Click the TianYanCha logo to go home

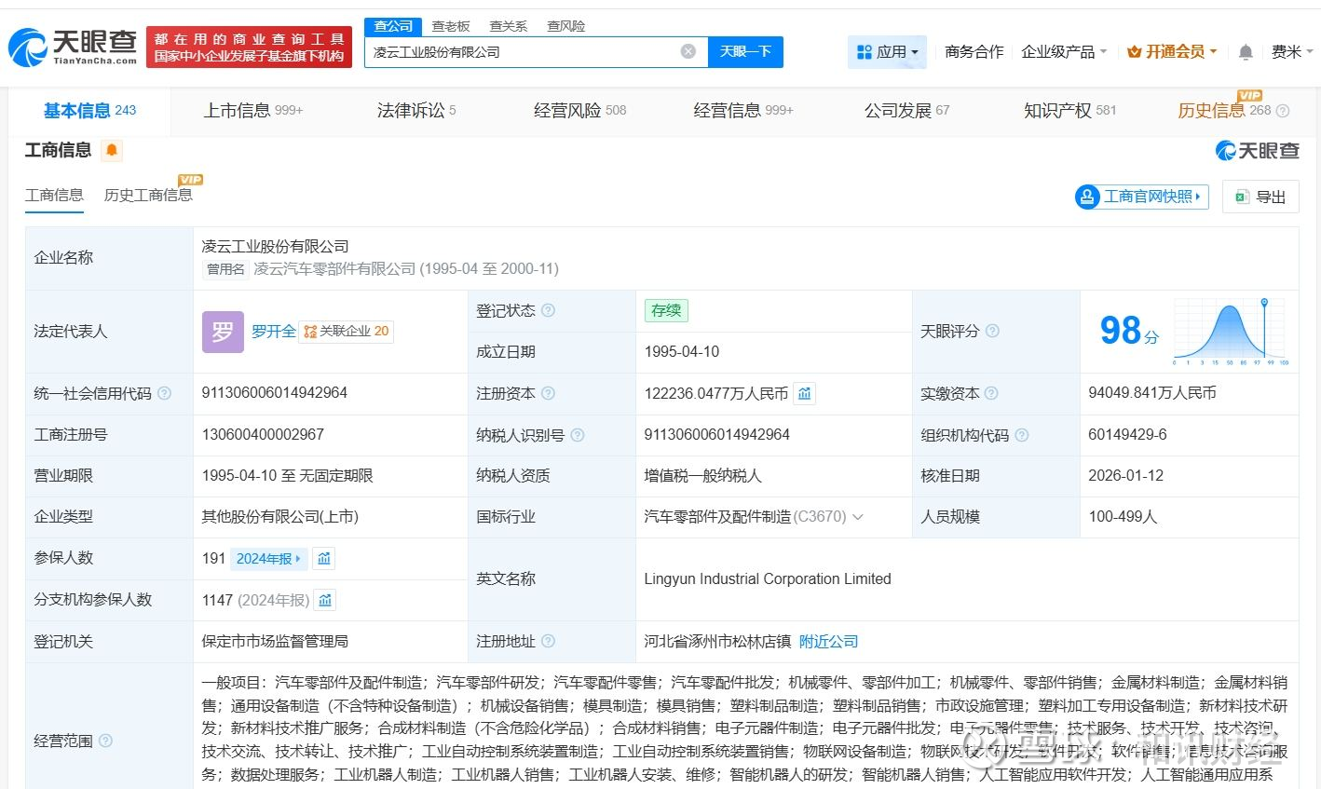tap(73, 47)
